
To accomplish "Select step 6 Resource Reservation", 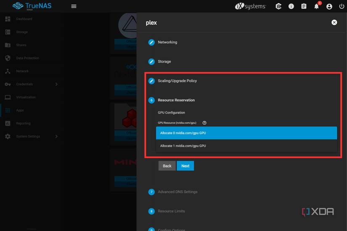I will coord(151,100).
